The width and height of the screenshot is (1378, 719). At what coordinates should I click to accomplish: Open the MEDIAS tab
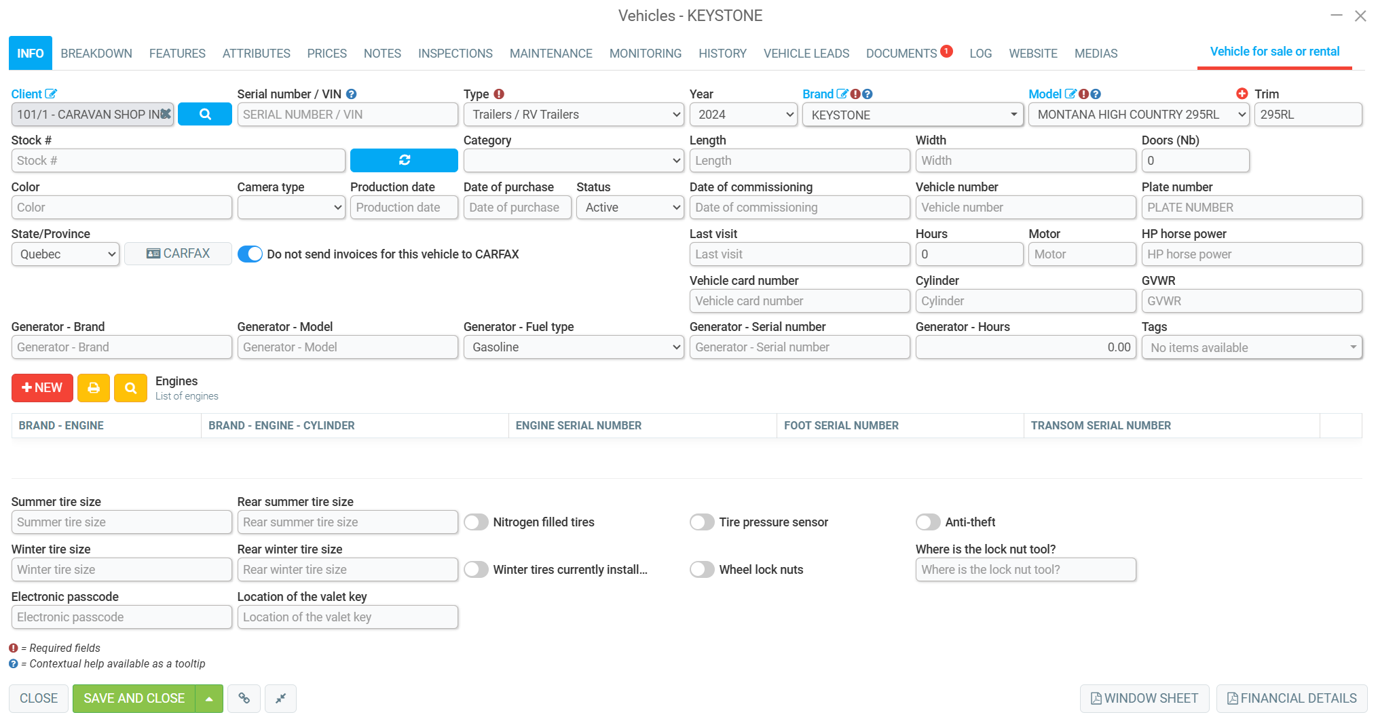[1096, 54]
